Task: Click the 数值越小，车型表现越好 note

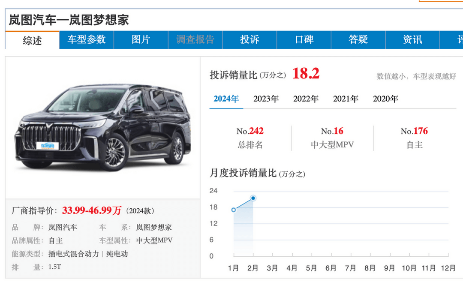Action: [x=416, y=76]
